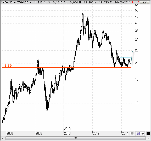Click the left scroll arrow of the horizontal scrollbar
Screen dimensions: 151x141
tap(3, 138)
